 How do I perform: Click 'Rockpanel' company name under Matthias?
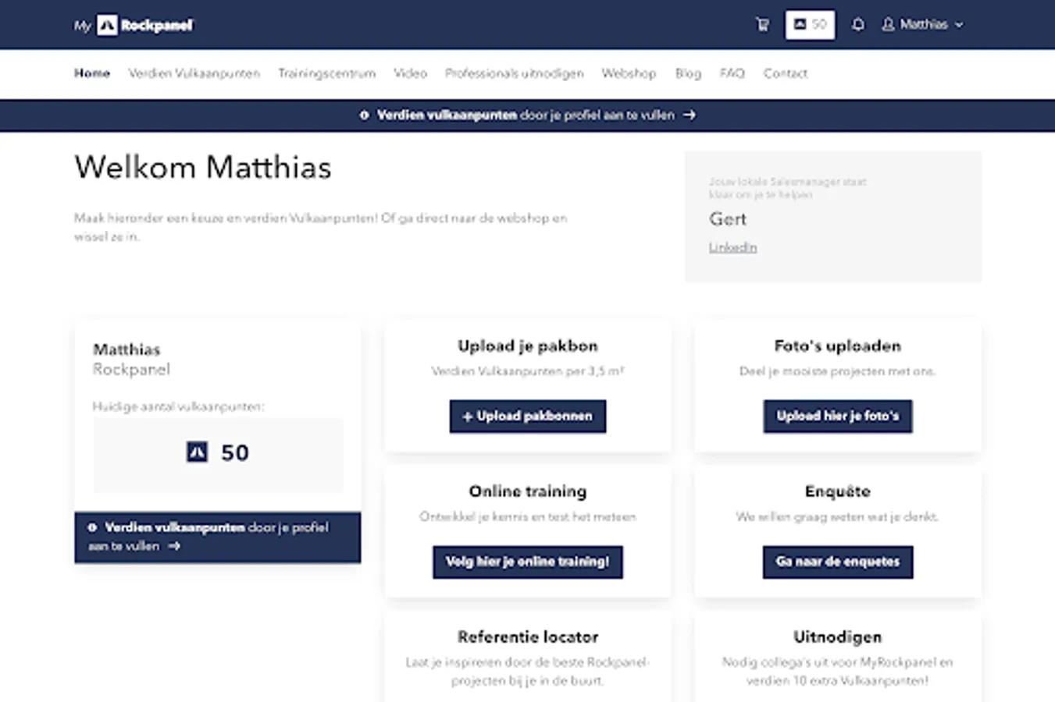coord(131,370)
